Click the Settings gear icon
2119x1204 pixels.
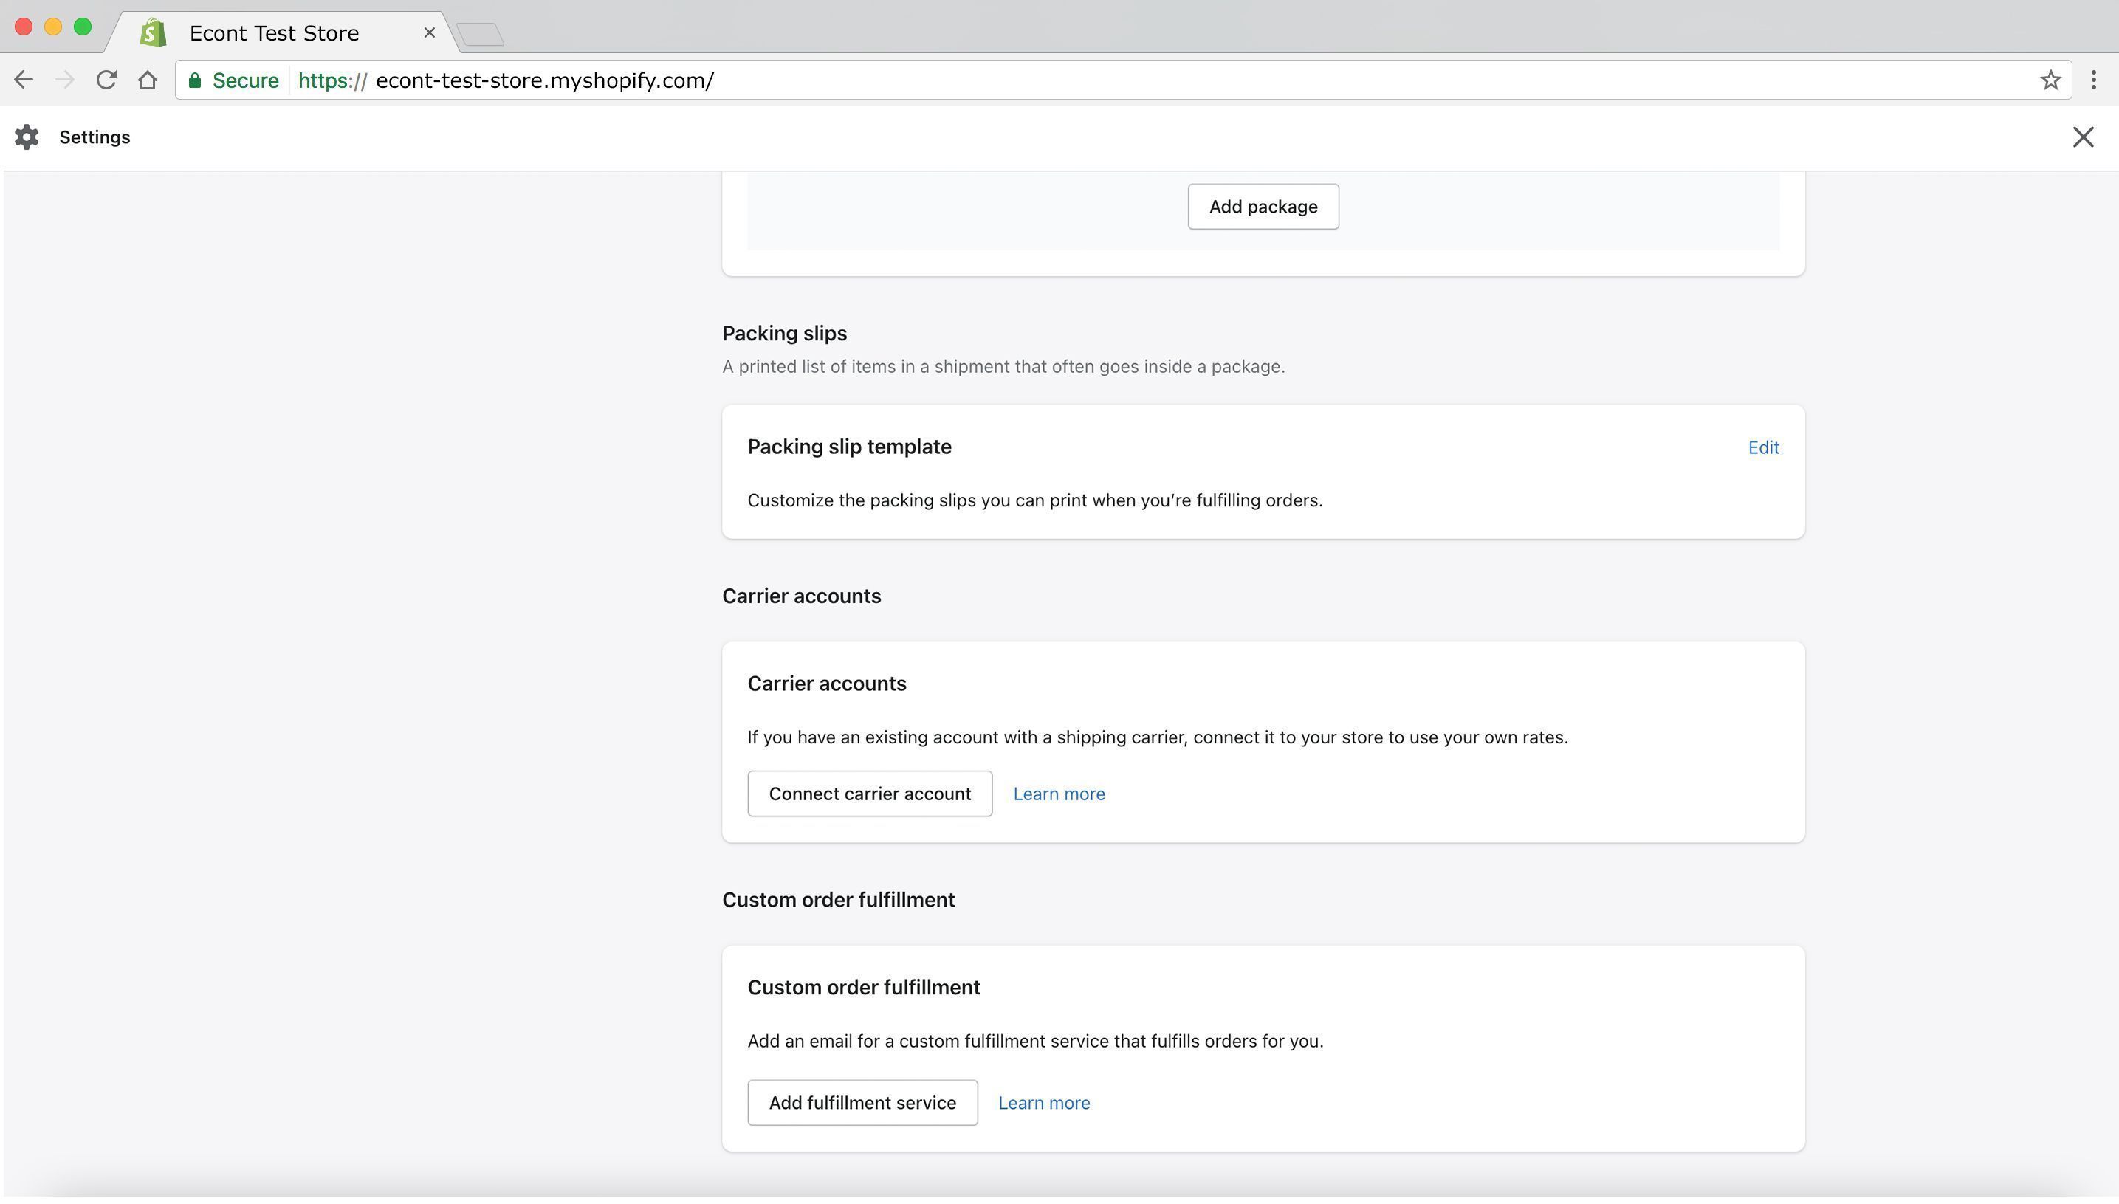(27, 137)
